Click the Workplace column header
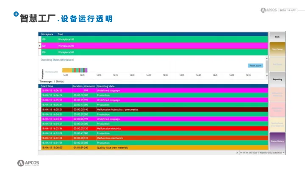Image resolution: width=305 pixels, height=172 pixels. point(47,34)
